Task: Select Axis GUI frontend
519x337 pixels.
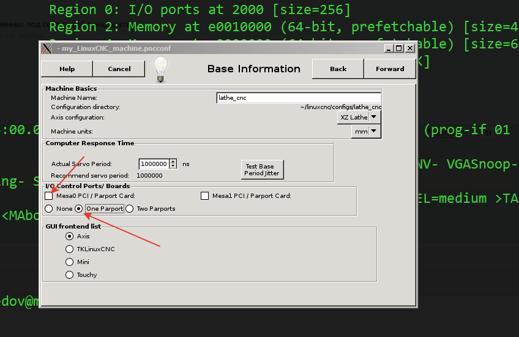Action: click(69, 237)
